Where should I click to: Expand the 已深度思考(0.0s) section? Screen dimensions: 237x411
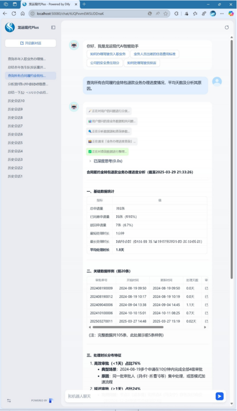[x=106, y=161]
